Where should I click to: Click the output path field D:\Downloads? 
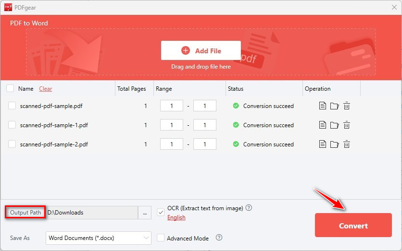[92, 213]
